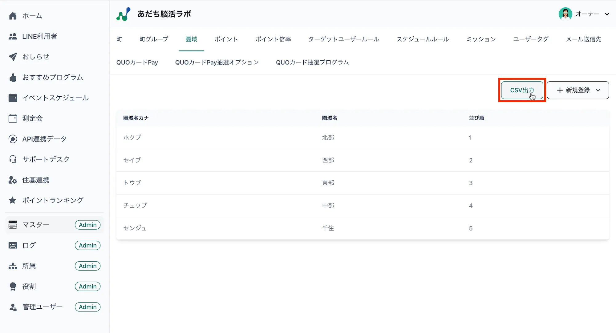Select the 測定会 calendar icon
Image resolution: width=616 pixels, height=333 pixels.
(13, 118)
